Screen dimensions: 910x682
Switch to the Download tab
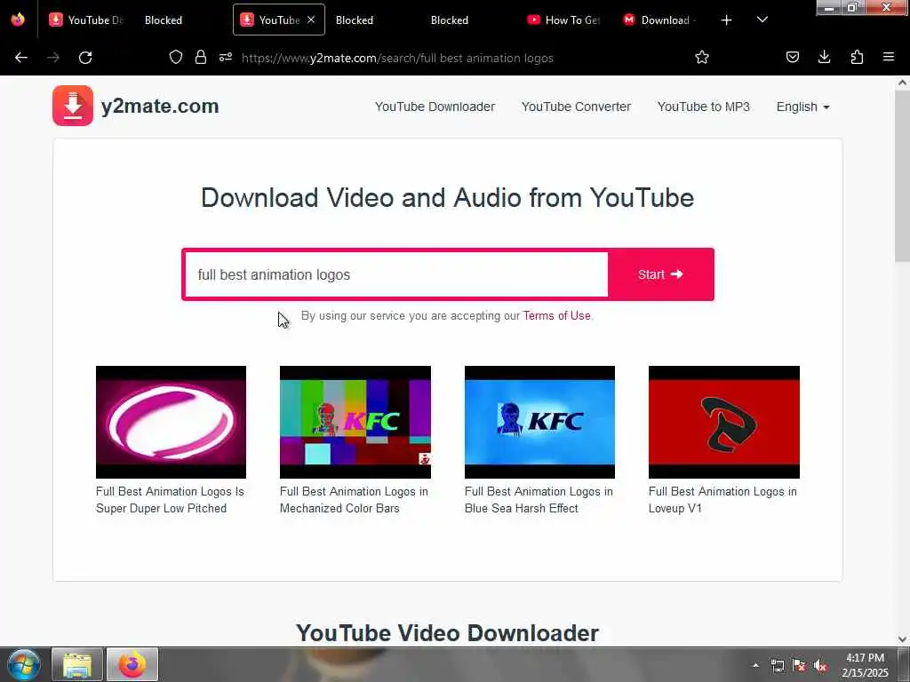660,20
